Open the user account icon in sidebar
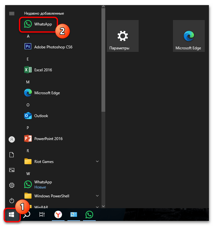Image resolution: width=214 pixels, height=226 pixels. click(x=12, y=139)
